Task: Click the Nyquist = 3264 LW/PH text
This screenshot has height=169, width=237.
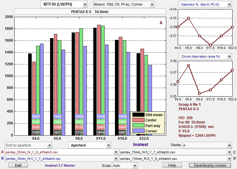Action: [x=197, y=136]
